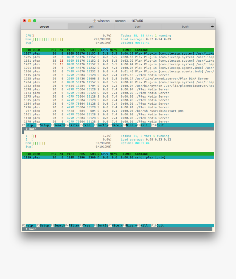Switch to the ssh tab
Screen dimensions: 236x279
pyautogui.click(x=91, y=27)
